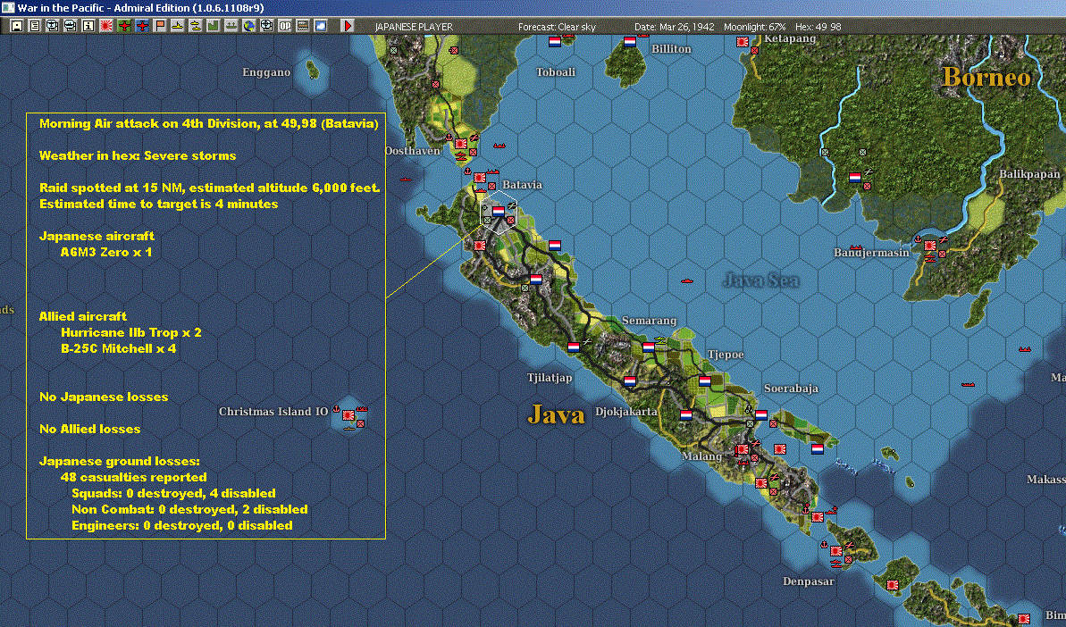The image size is (1066, 627).
Task: Click the green land shape toolbar icon
Action: click(214, 26)
